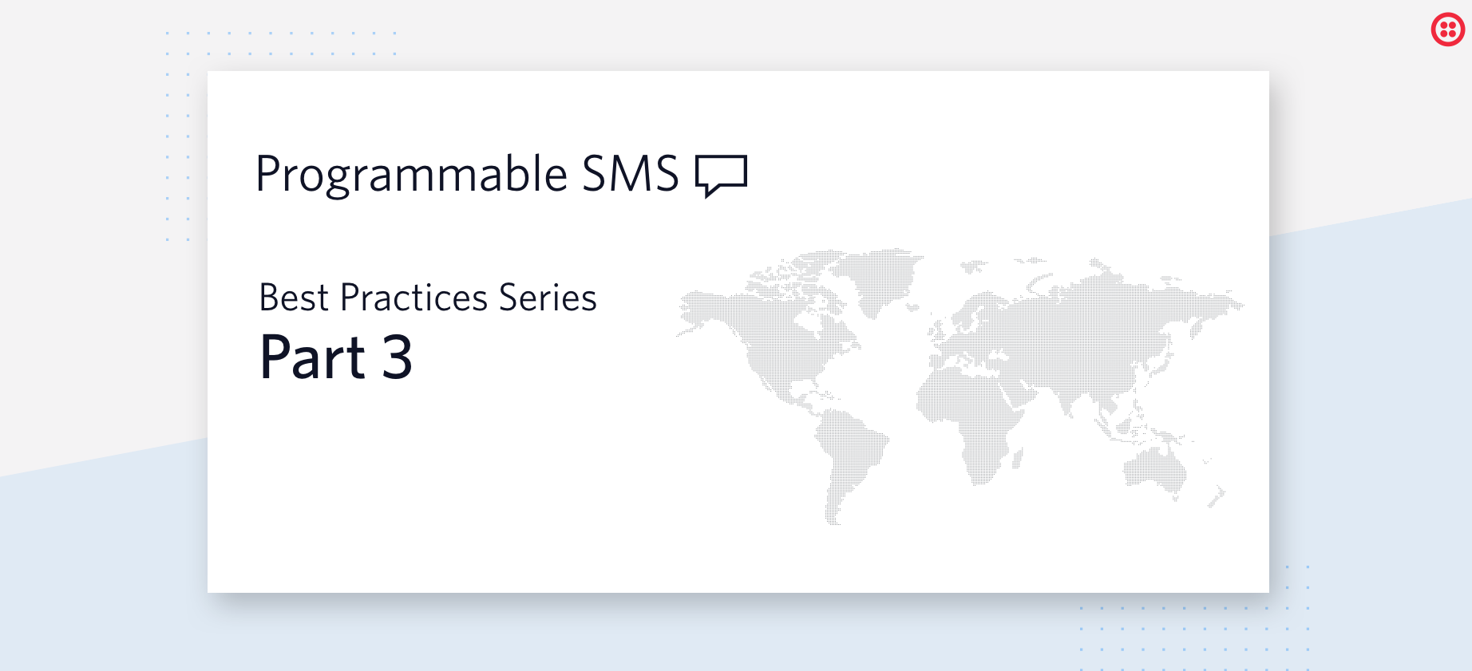
Task: Click the speech bubble chat icon
Action: click(721, 175)
